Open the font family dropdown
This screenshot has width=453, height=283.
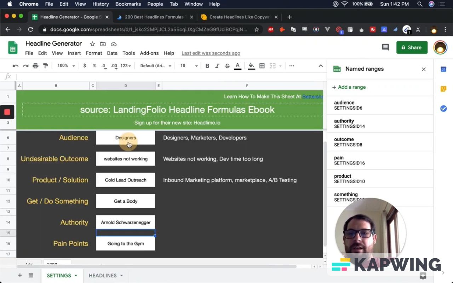pos(156,66)
